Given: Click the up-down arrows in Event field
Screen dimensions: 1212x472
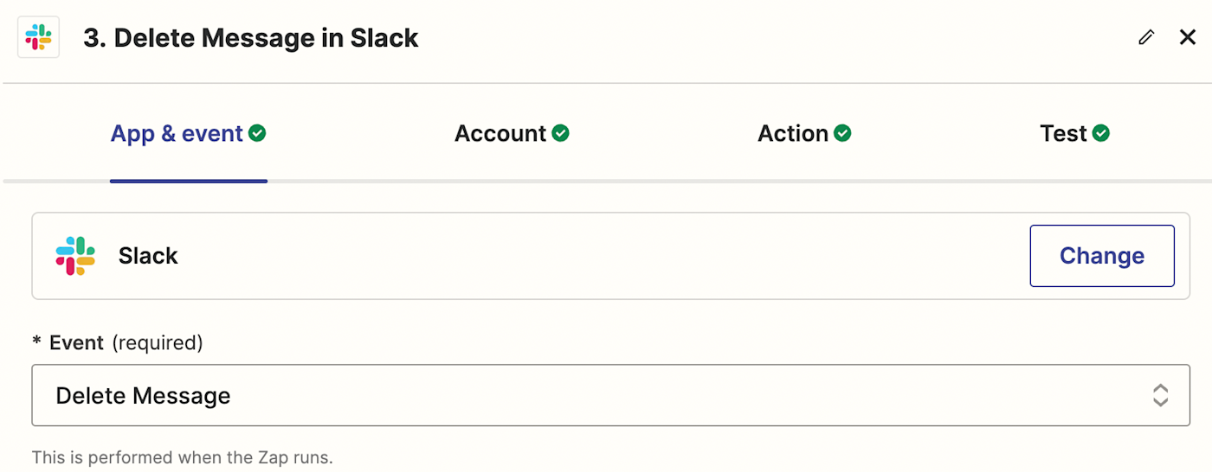Looking at the screenshot, I should pos(1160,395).
